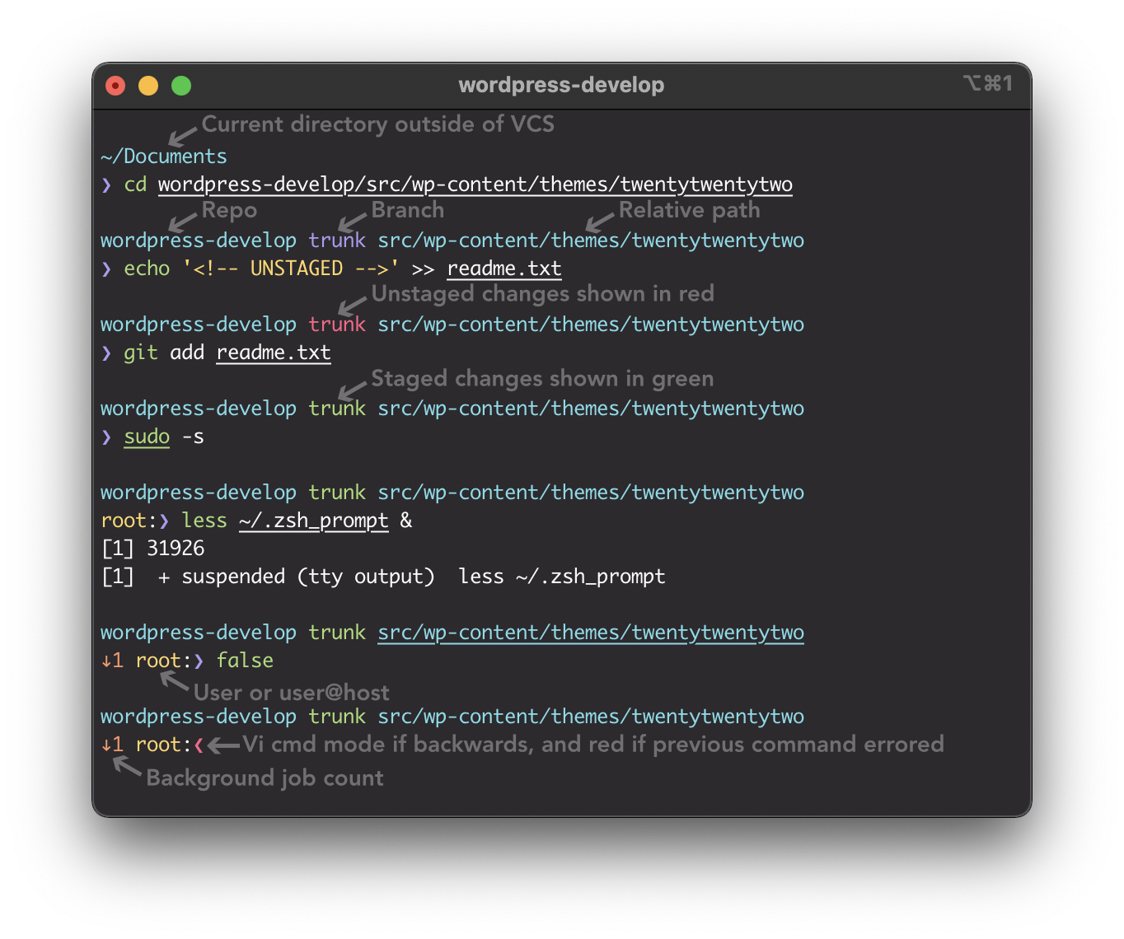Click the readme.txt filename in the echo command
The image size is (1124, 939).
(504, 269)
